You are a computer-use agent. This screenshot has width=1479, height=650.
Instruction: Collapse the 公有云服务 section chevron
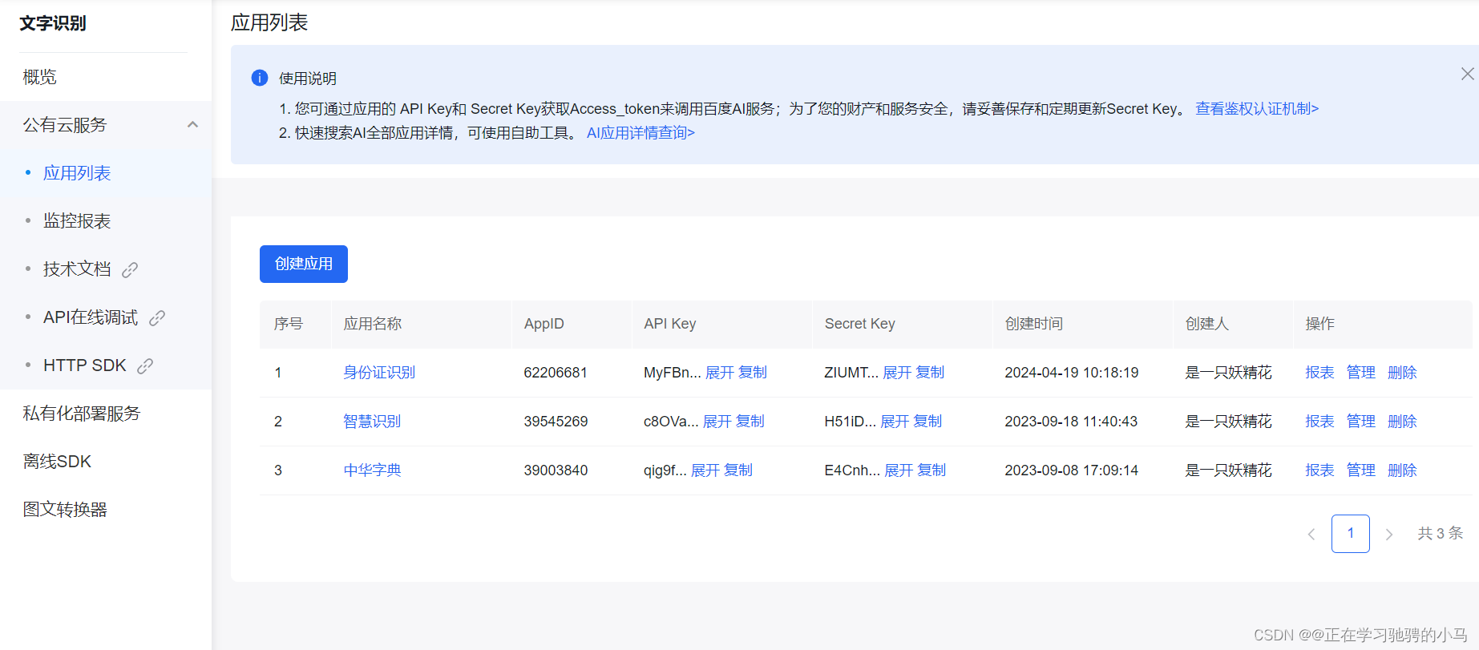[x=192, y=125]
